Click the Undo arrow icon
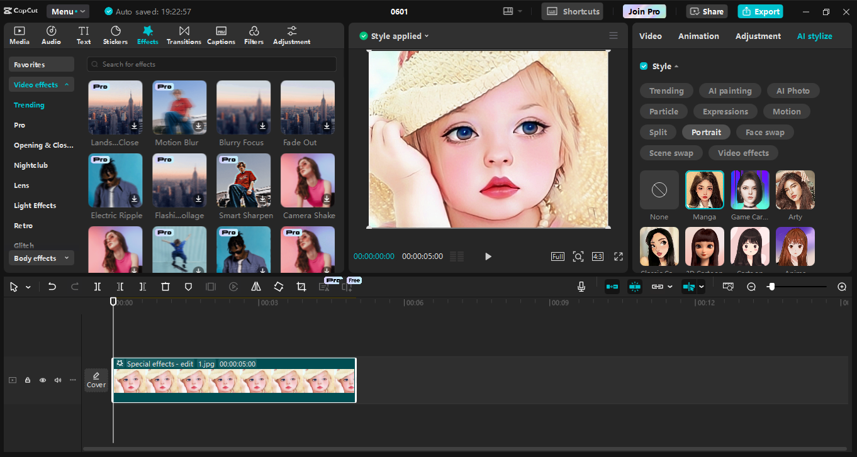This screenshot has height=457, width=857. pyautogui.click(x=52, y=287)
